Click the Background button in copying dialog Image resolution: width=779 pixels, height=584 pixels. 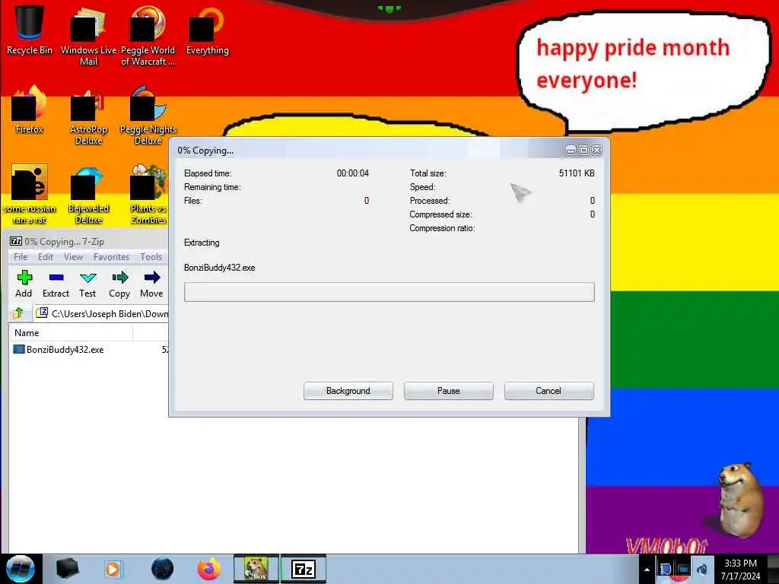(x=348, y=391)
